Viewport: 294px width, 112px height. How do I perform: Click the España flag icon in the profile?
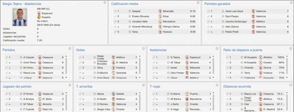(39, 17)
